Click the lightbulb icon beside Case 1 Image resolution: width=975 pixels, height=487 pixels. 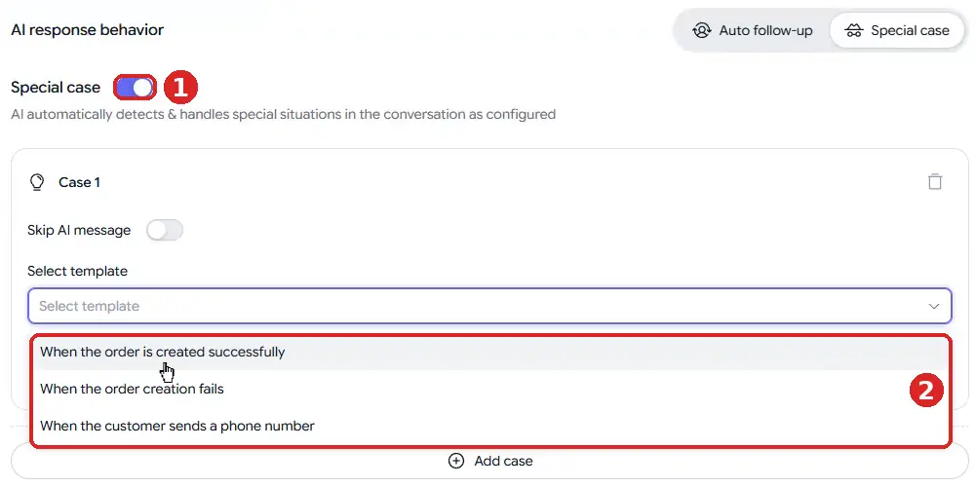[37, 182]
